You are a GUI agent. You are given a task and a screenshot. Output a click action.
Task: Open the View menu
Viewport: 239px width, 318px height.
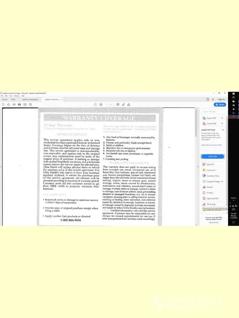click(11, 96)
